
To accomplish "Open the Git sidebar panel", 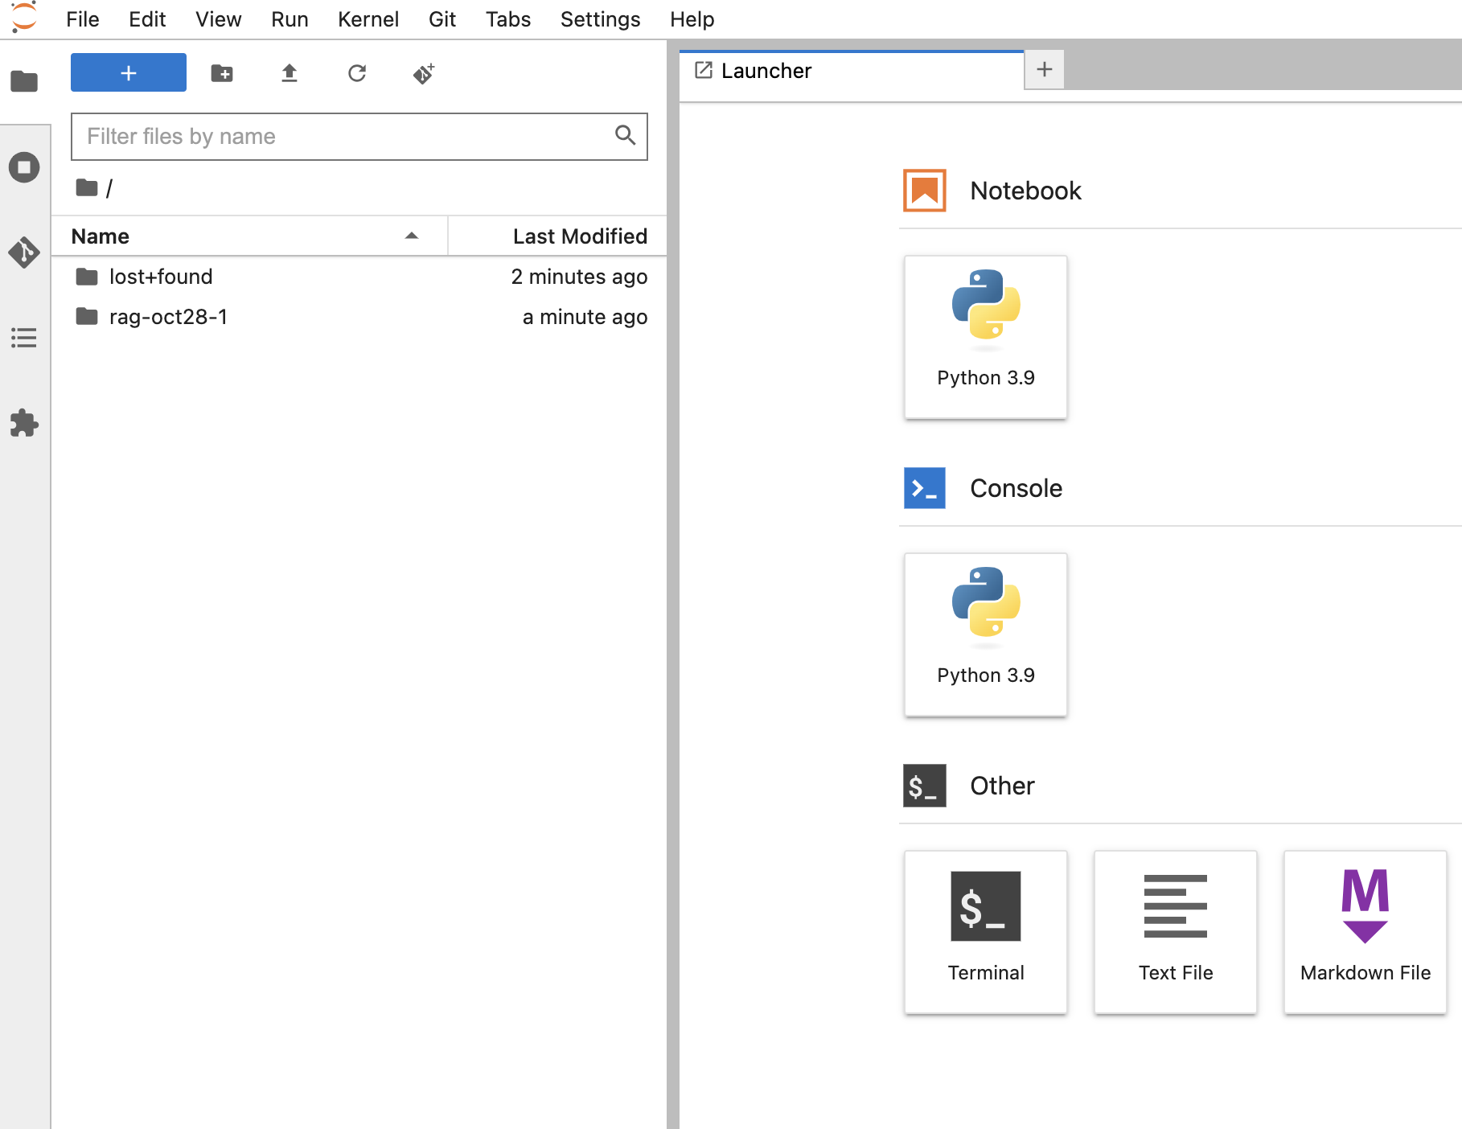I will pyautogui.click(x=24, y=252).
